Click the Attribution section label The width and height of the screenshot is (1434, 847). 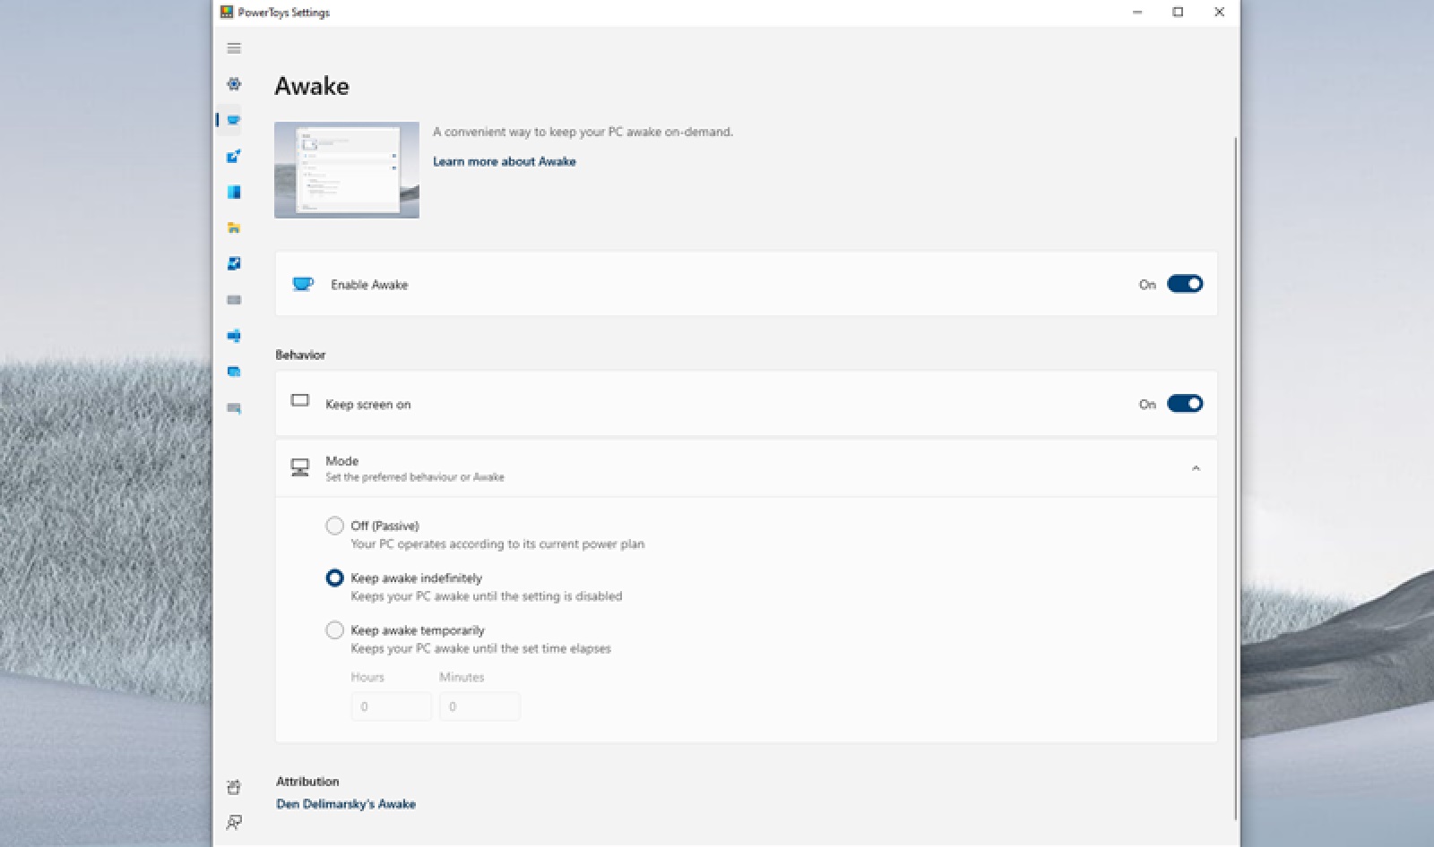[x=307, y=782]
